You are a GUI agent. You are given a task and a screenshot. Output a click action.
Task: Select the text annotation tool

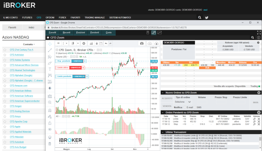coord(50,69)
